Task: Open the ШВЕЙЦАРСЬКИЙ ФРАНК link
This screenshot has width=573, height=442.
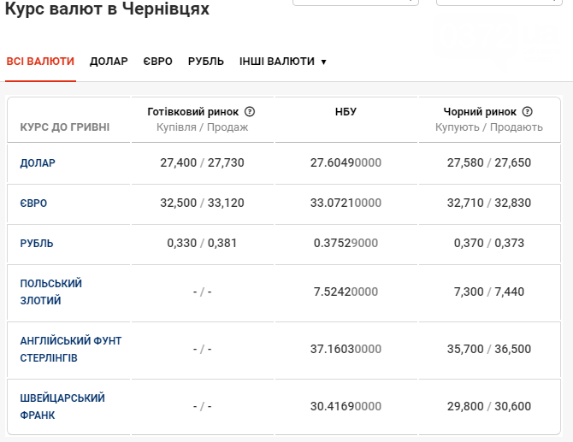Action: pyautogui.click(x=62, y=407)
